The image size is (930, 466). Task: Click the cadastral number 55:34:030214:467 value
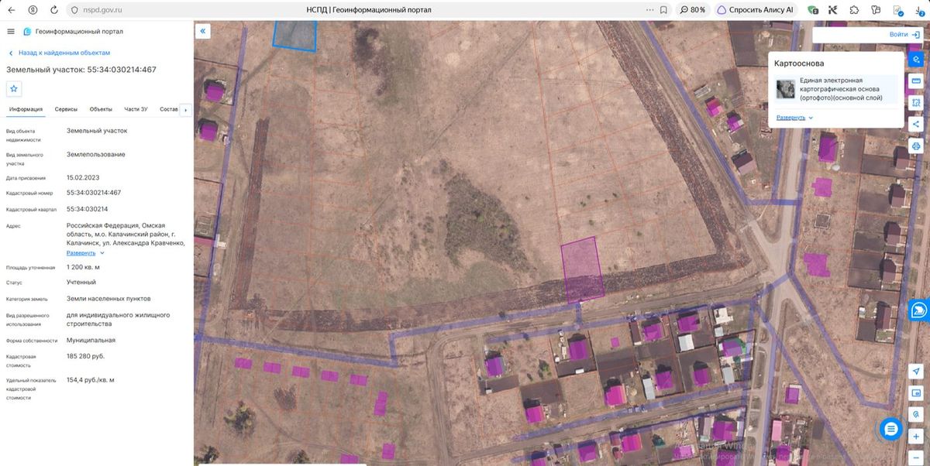(x=94, y=192)
